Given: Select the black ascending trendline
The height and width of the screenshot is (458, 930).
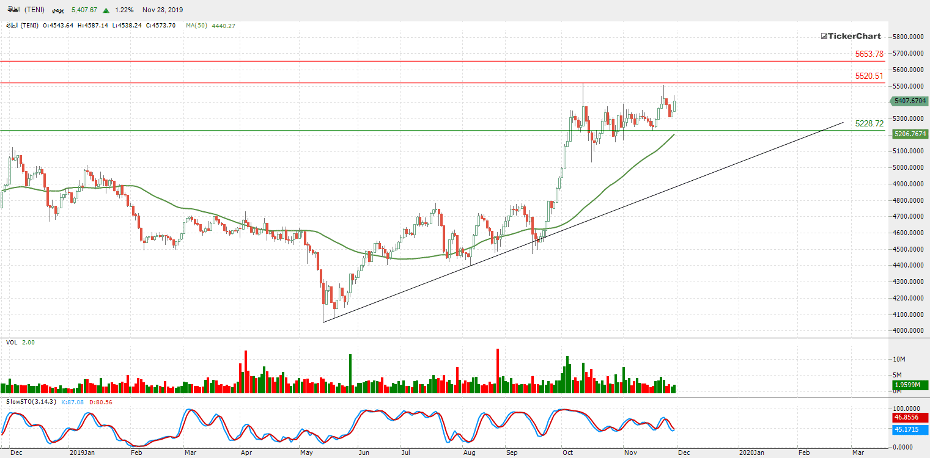Looking at the screenshot, I should coord(583,222).
